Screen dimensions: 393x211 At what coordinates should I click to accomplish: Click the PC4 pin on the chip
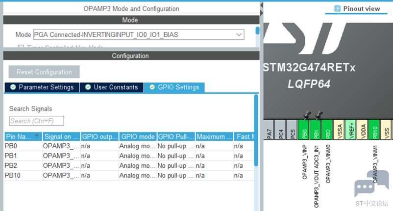pos(280,130)
